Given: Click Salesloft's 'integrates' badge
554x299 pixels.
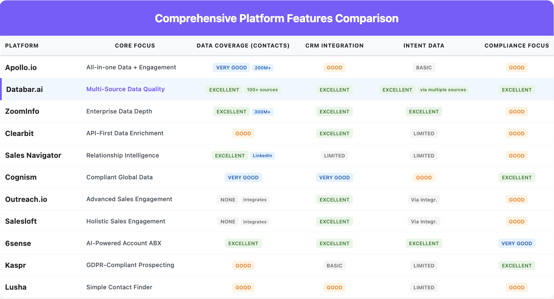Looking at the screenshot, I should pyautogui.click(x=255, y=222).
